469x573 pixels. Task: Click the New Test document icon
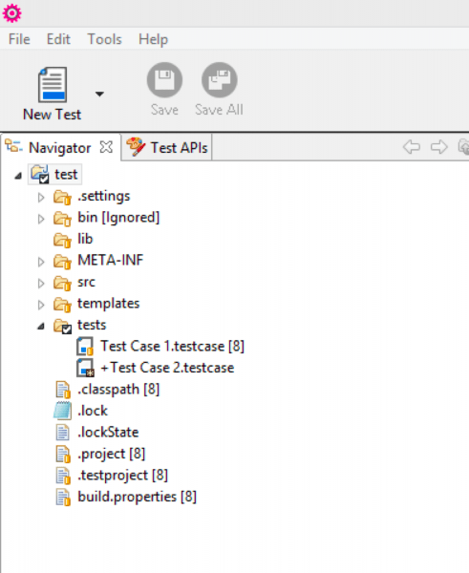point(53,84)
